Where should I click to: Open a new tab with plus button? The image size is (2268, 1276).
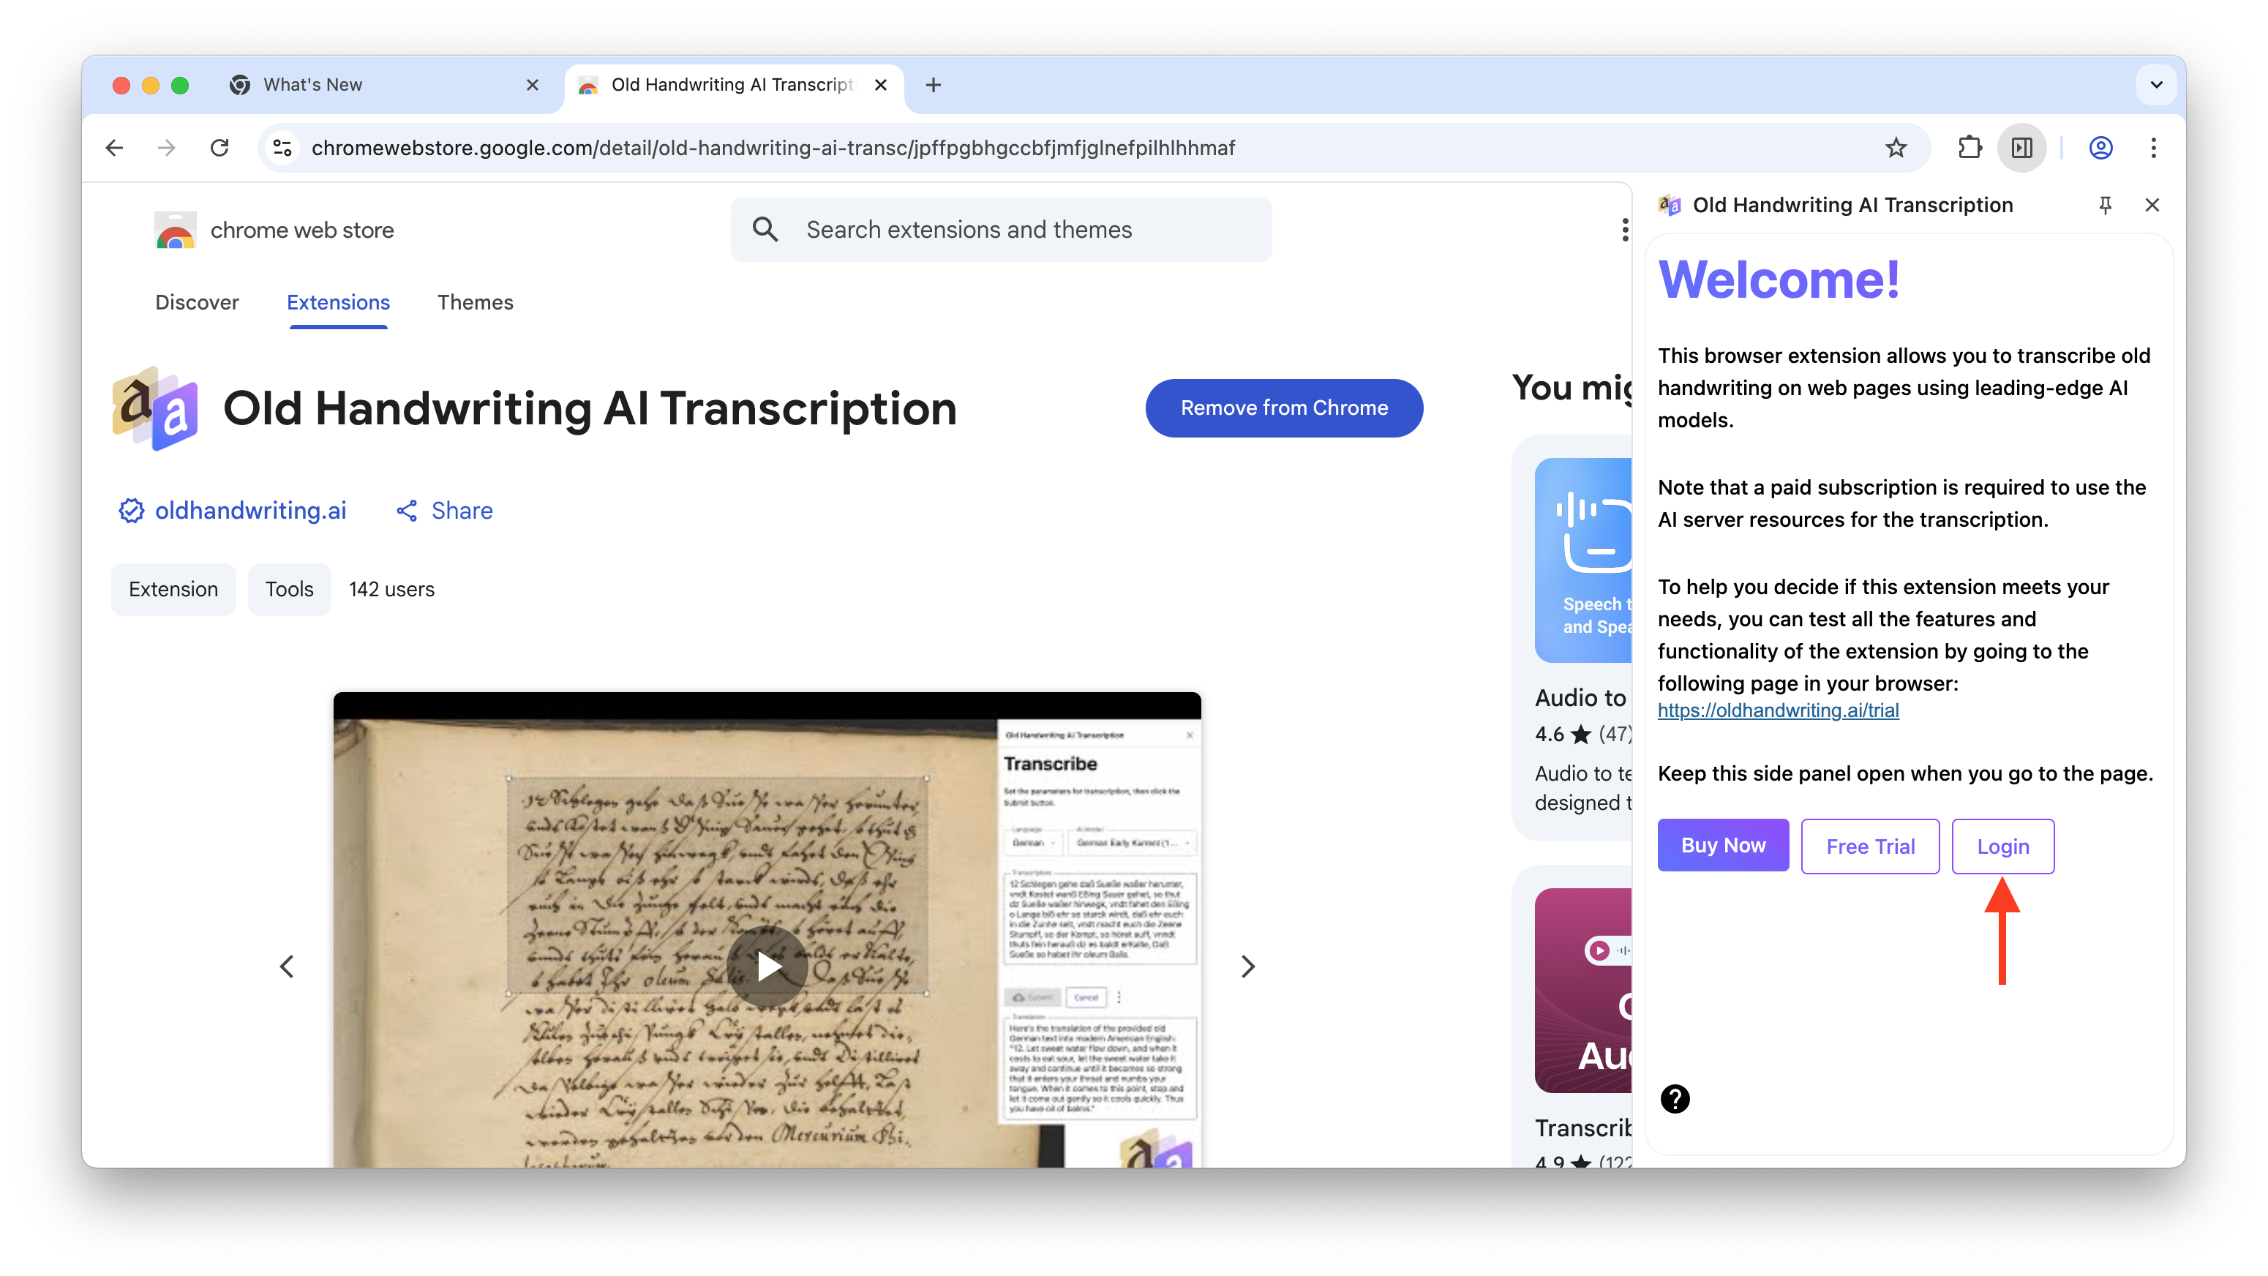coord(934,85)
